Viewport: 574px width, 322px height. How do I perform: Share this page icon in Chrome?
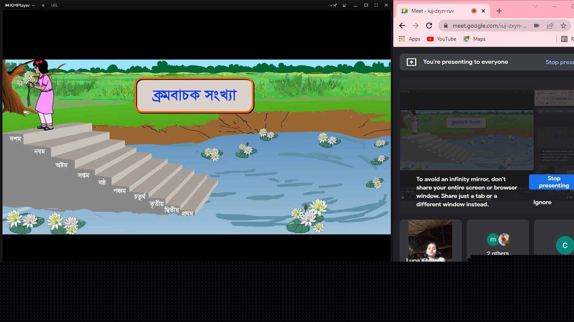point(550,26)
